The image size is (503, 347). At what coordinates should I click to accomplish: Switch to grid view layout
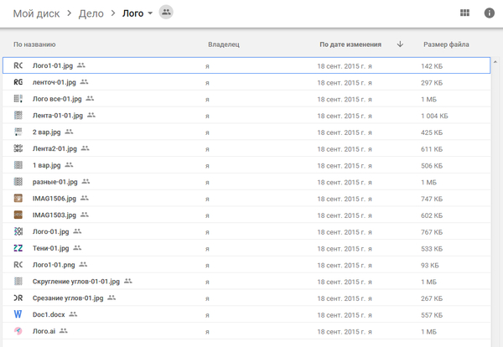[465, 13]
